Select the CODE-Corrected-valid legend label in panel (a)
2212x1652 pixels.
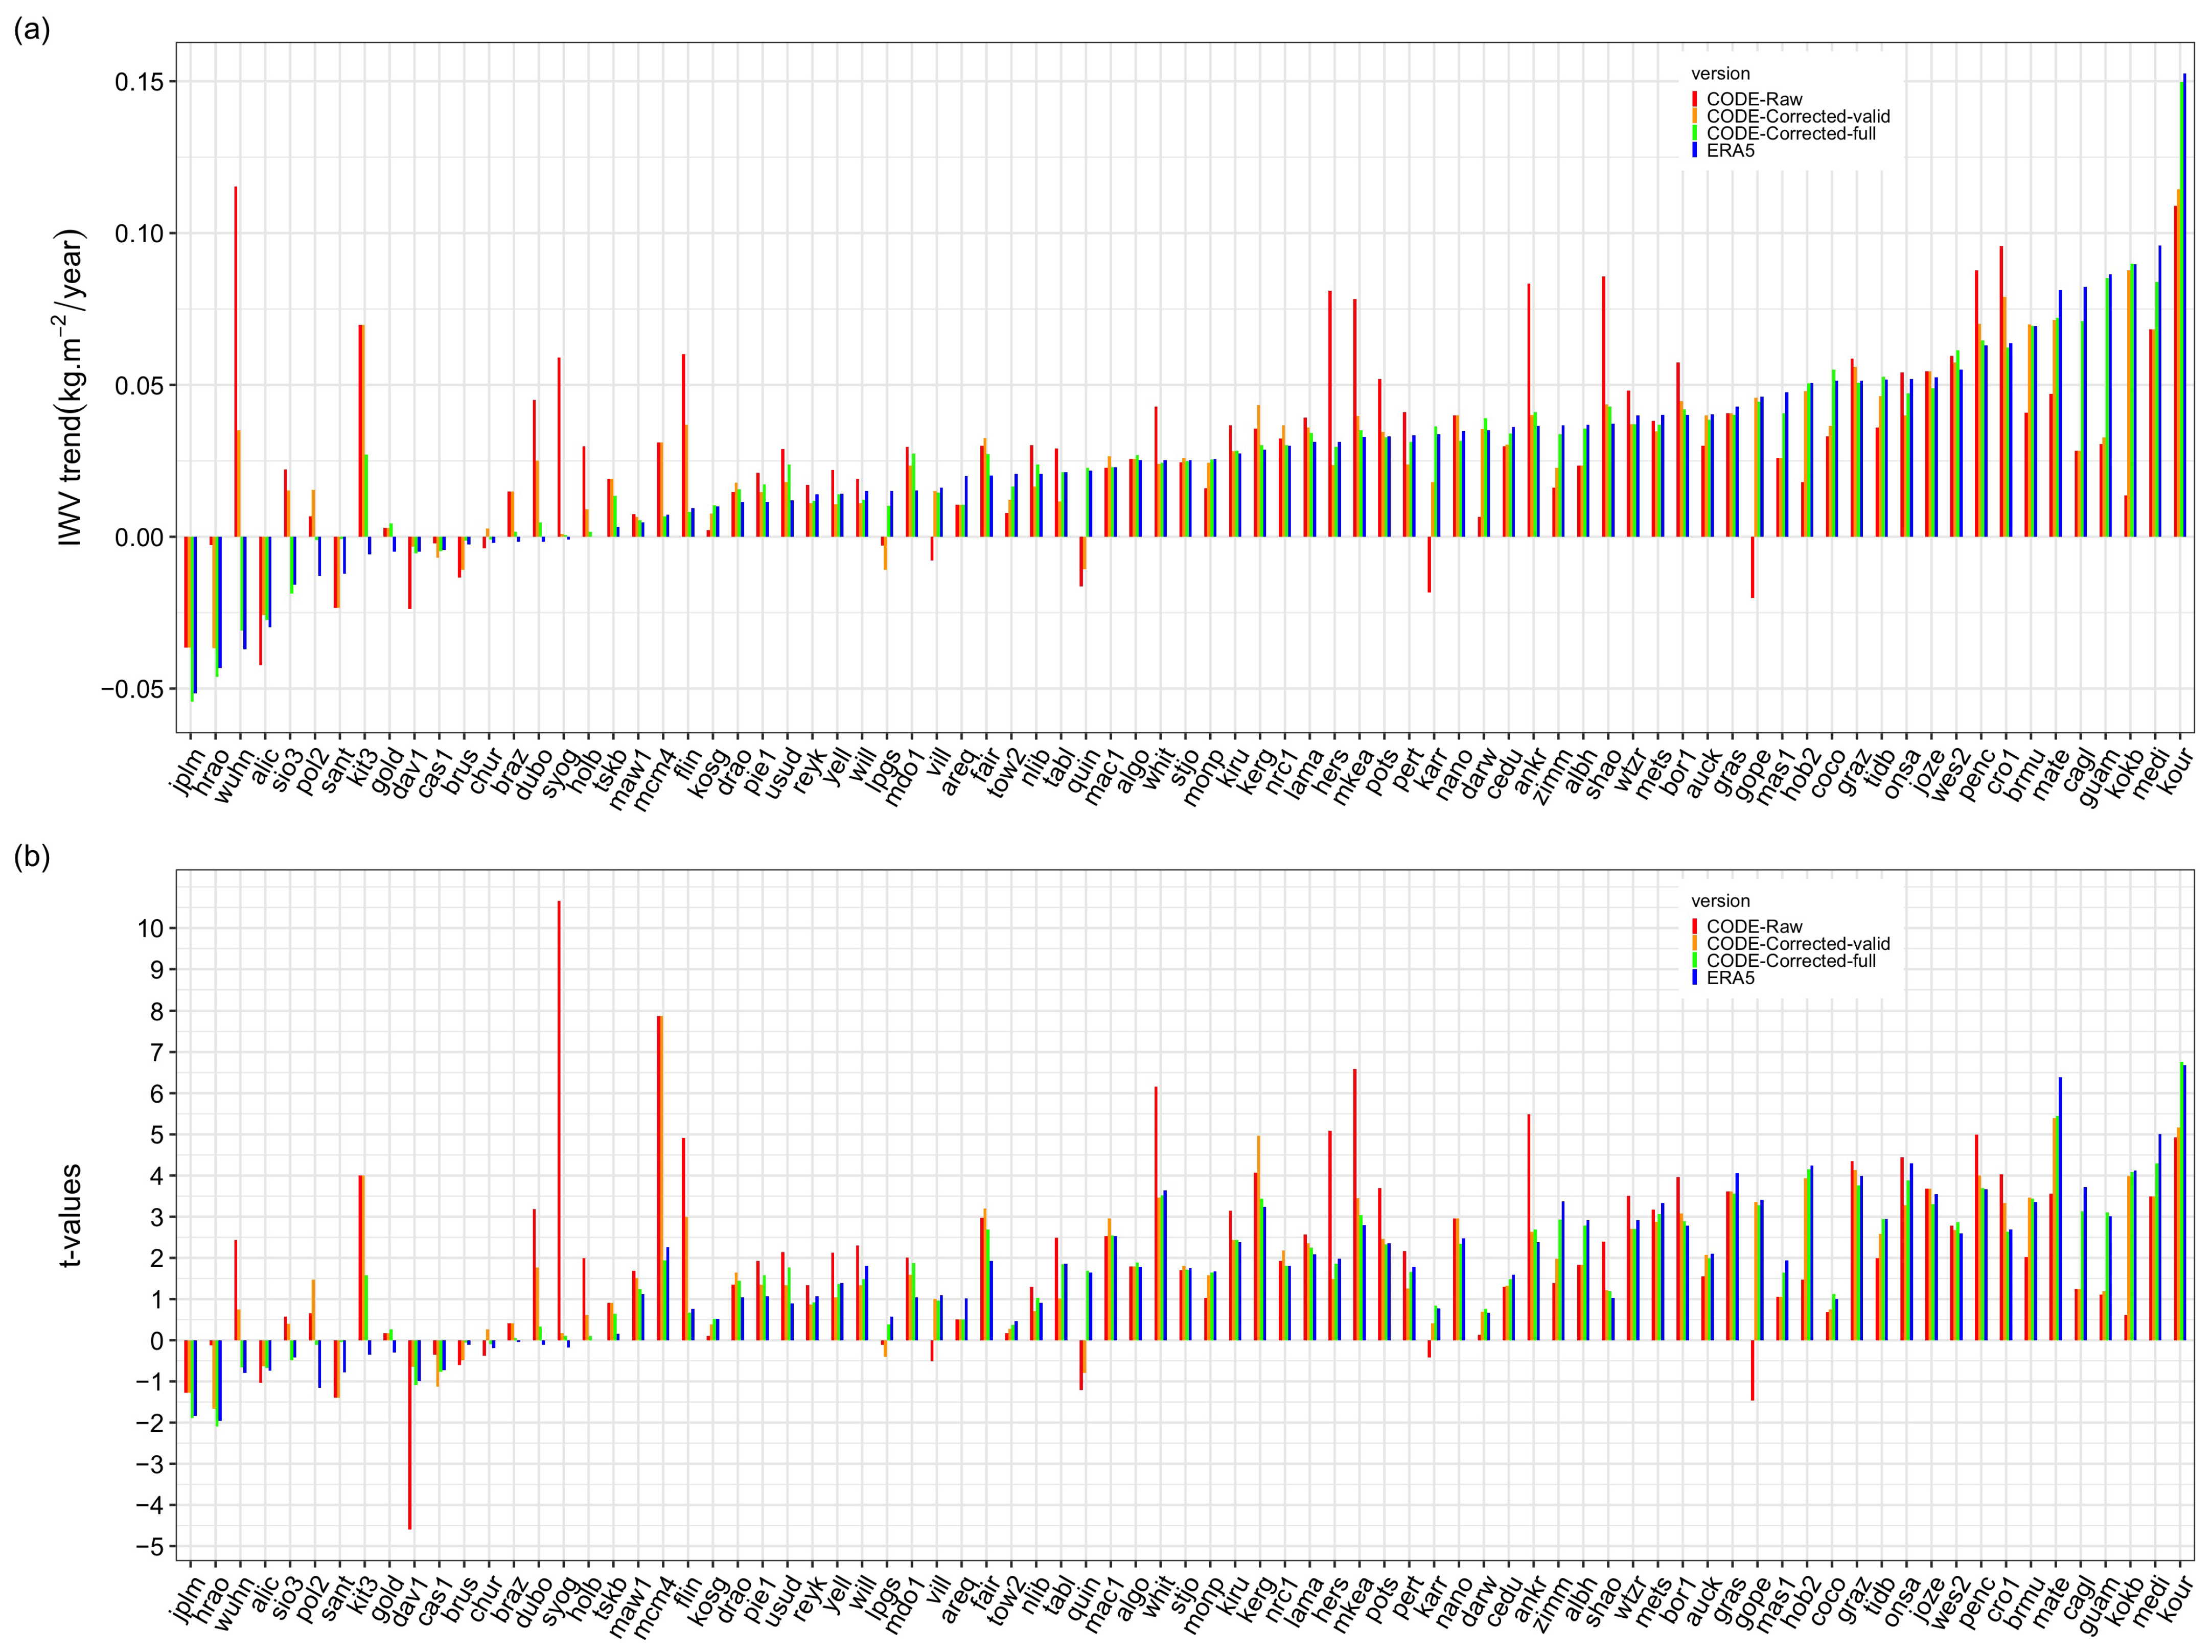[1798, 116]
